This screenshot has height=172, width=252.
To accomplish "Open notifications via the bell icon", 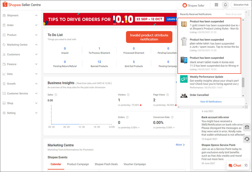I will [x=225, y=5].
